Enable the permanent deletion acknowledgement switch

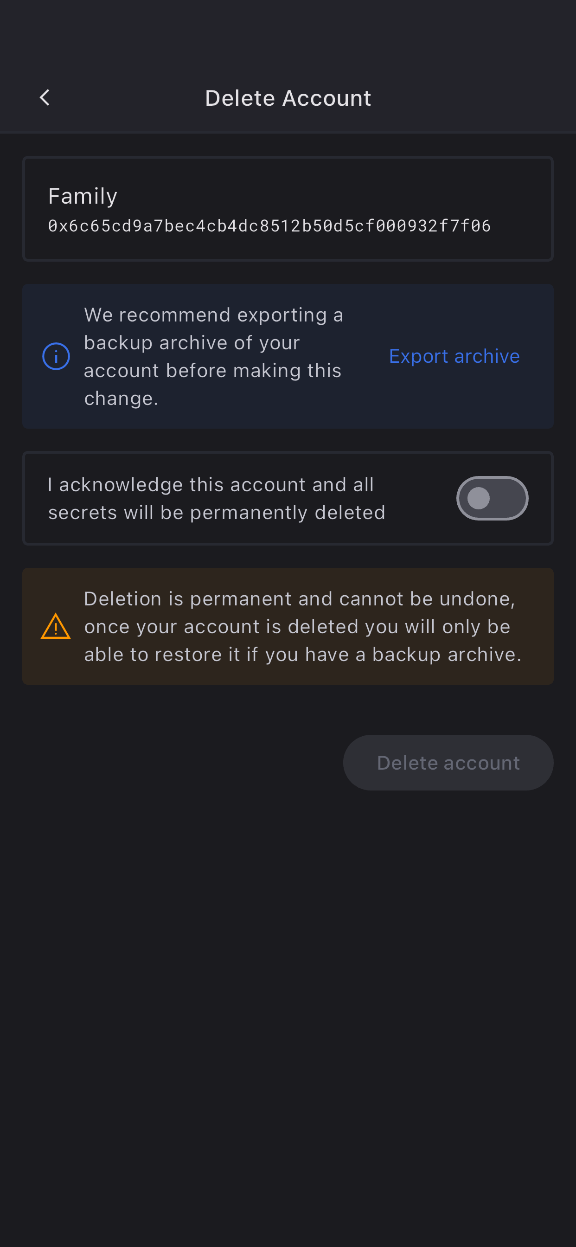click(492, 498)
